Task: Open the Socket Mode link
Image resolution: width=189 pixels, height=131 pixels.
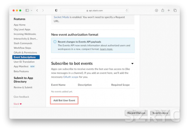Action: point(61,17)
